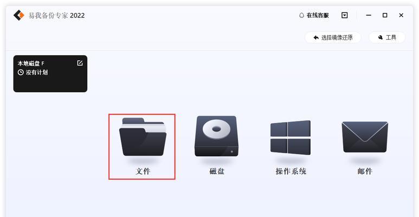This screenshot has height=217, width=419.
Task: Open the 工具 button
Action: pos(387,37)
